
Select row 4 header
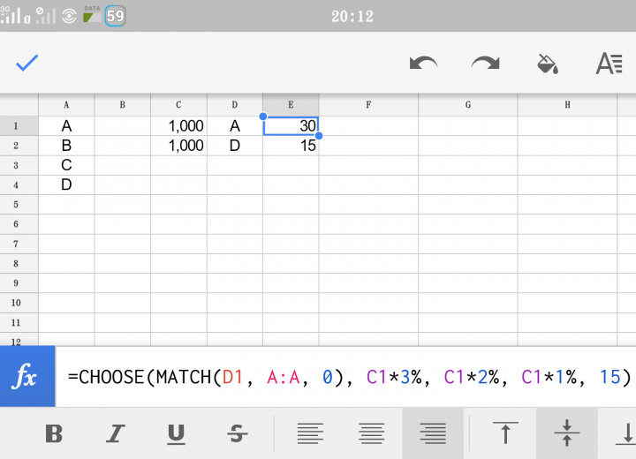click(x=19, y=185)
